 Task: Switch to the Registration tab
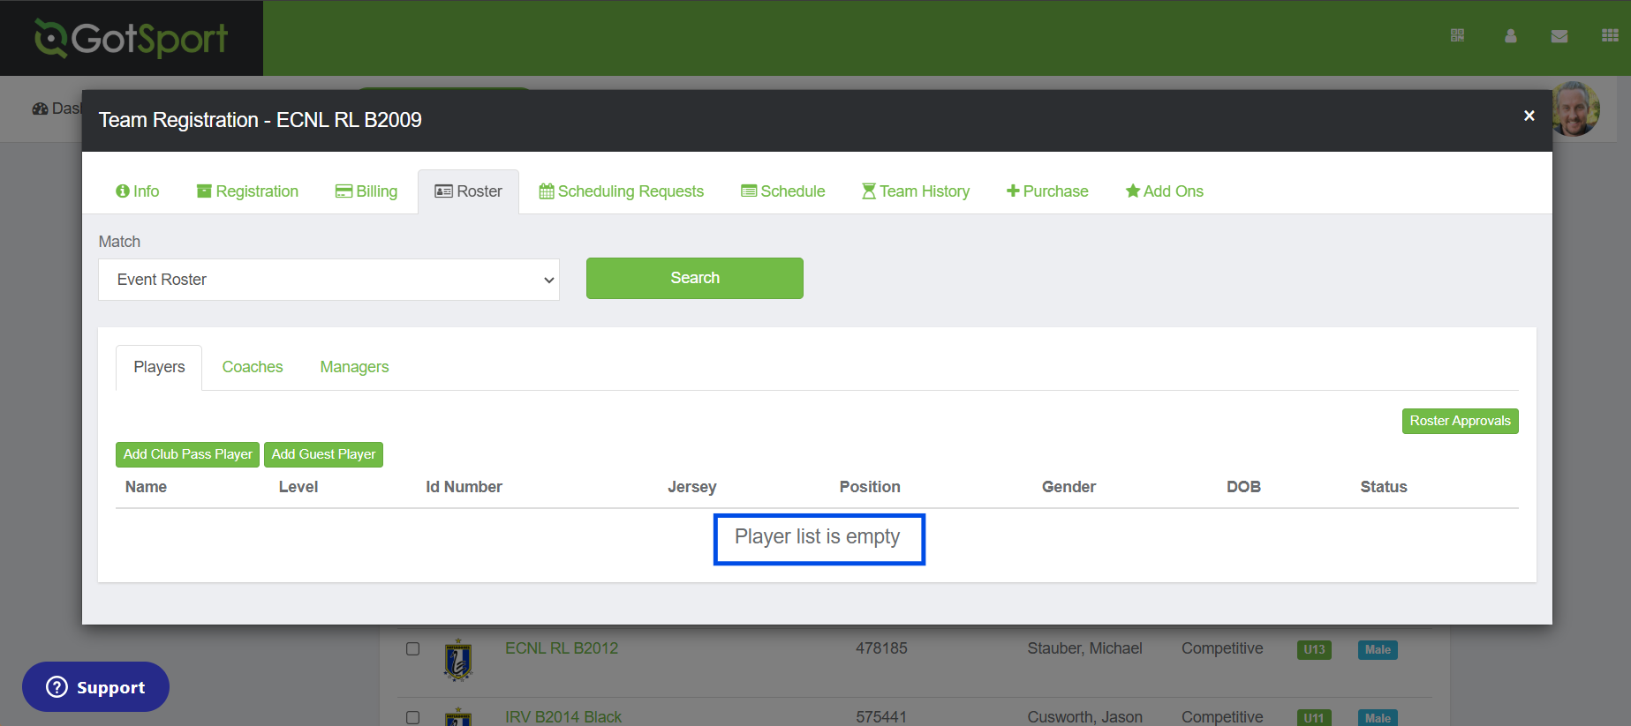pyautogui.click(x=247, y=191)
